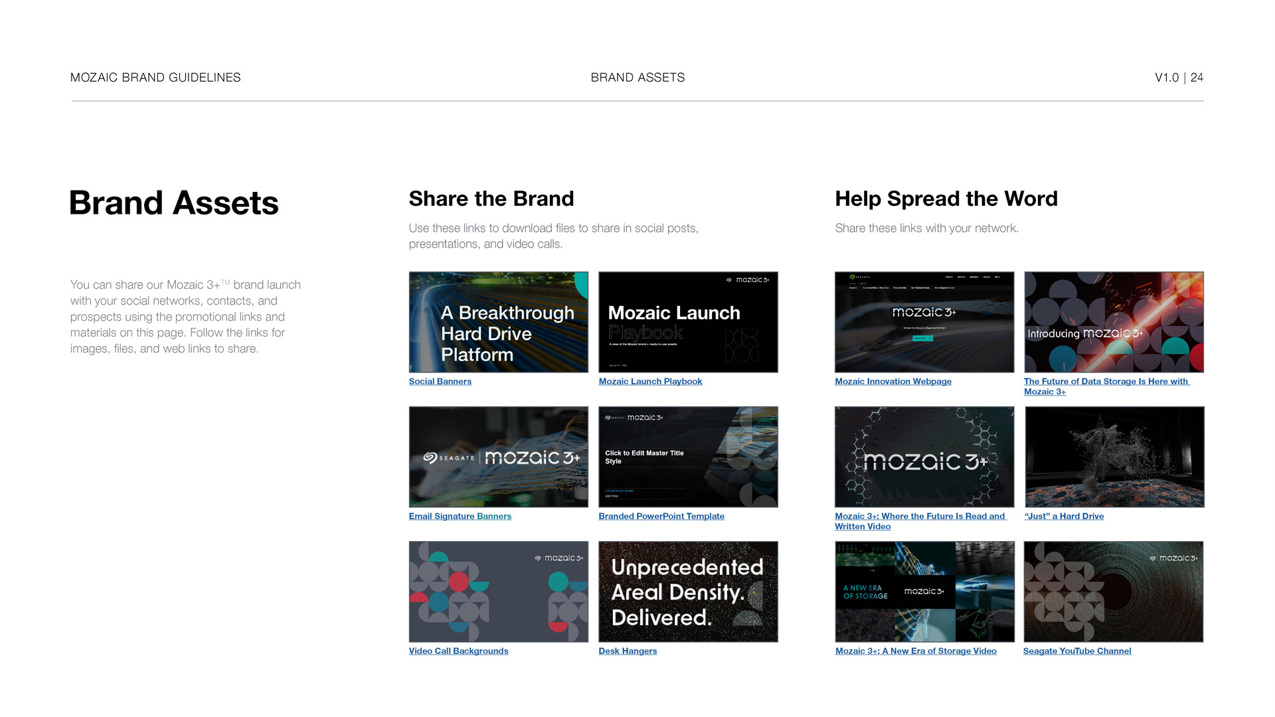1275x717 pixels.
Task: Click the 'Use these links to download files' text
Action: (x=554, y=236)
